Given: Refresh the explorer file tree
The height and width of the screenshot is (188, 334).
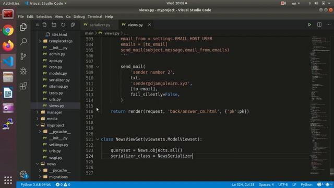Looking at the screenshot, I should tap(63, 25).
